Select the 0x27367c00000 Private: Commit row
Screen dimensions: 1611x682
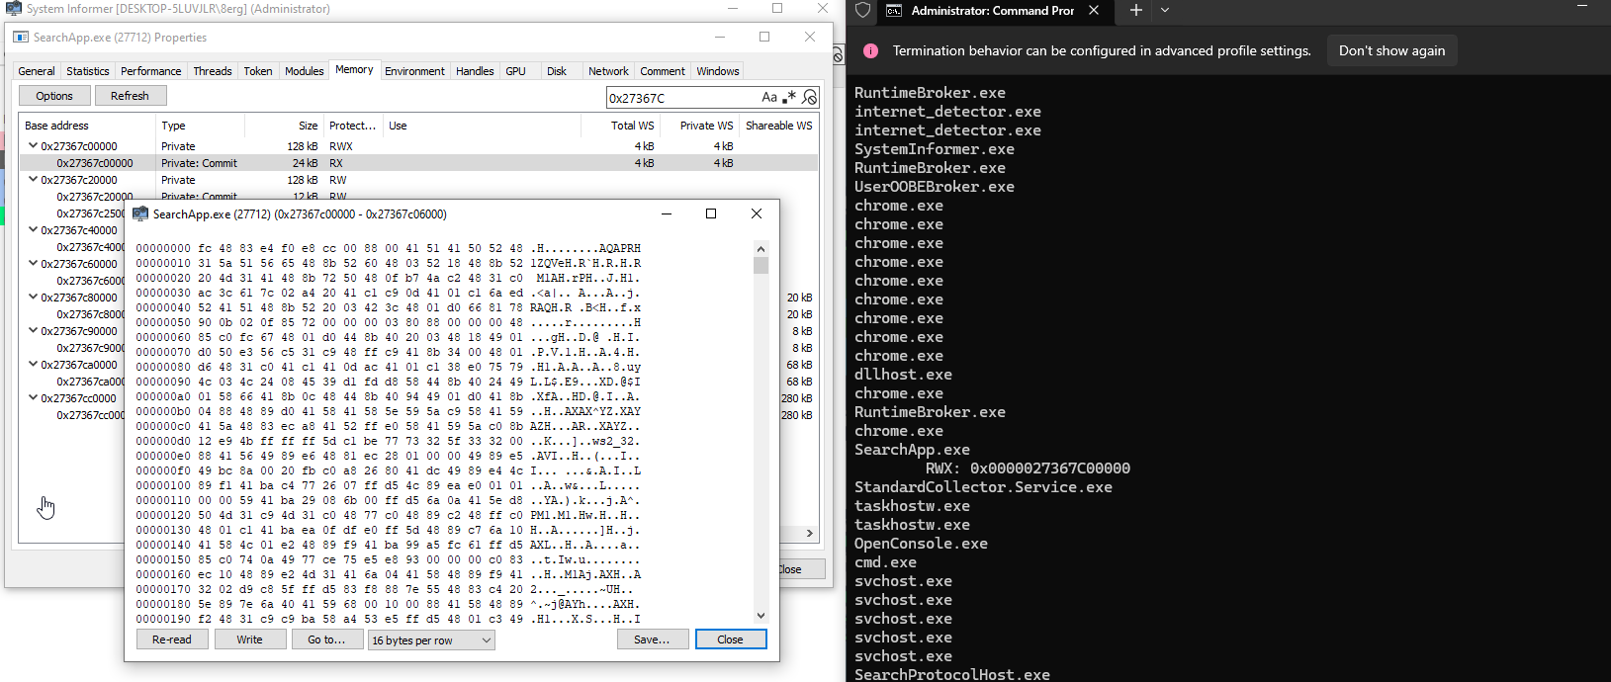point(419,163)
